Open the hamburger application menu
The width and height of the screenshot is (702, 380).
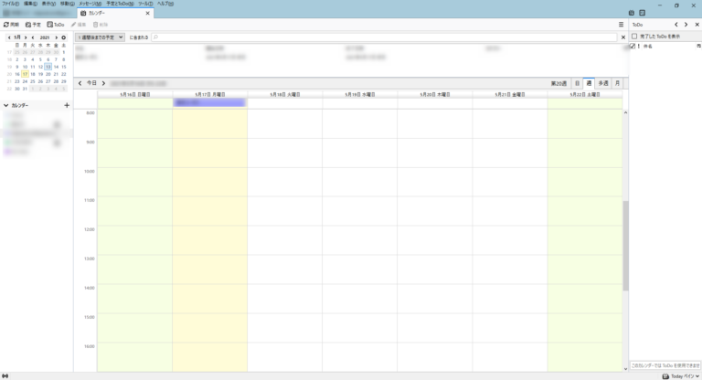click(621, 25)
